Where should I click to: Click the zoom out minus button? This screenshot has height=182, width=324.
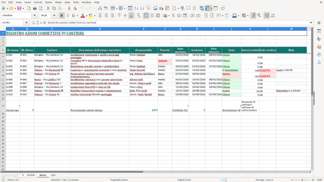[292, 180]
